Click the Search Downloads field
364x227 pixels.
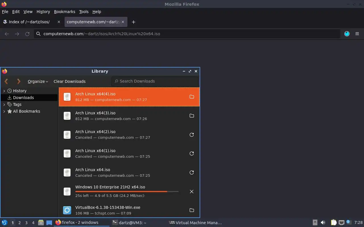(x=155, y=81)
